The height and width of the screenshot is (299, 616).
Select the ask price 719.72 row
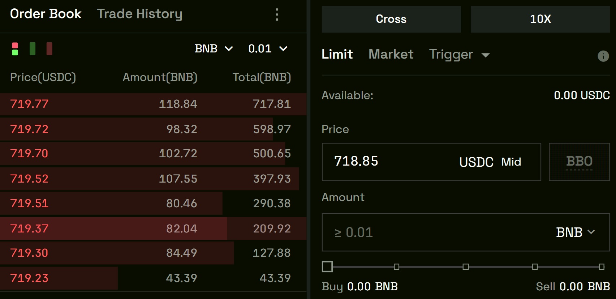pyautogui.click(x=153, y=129)
